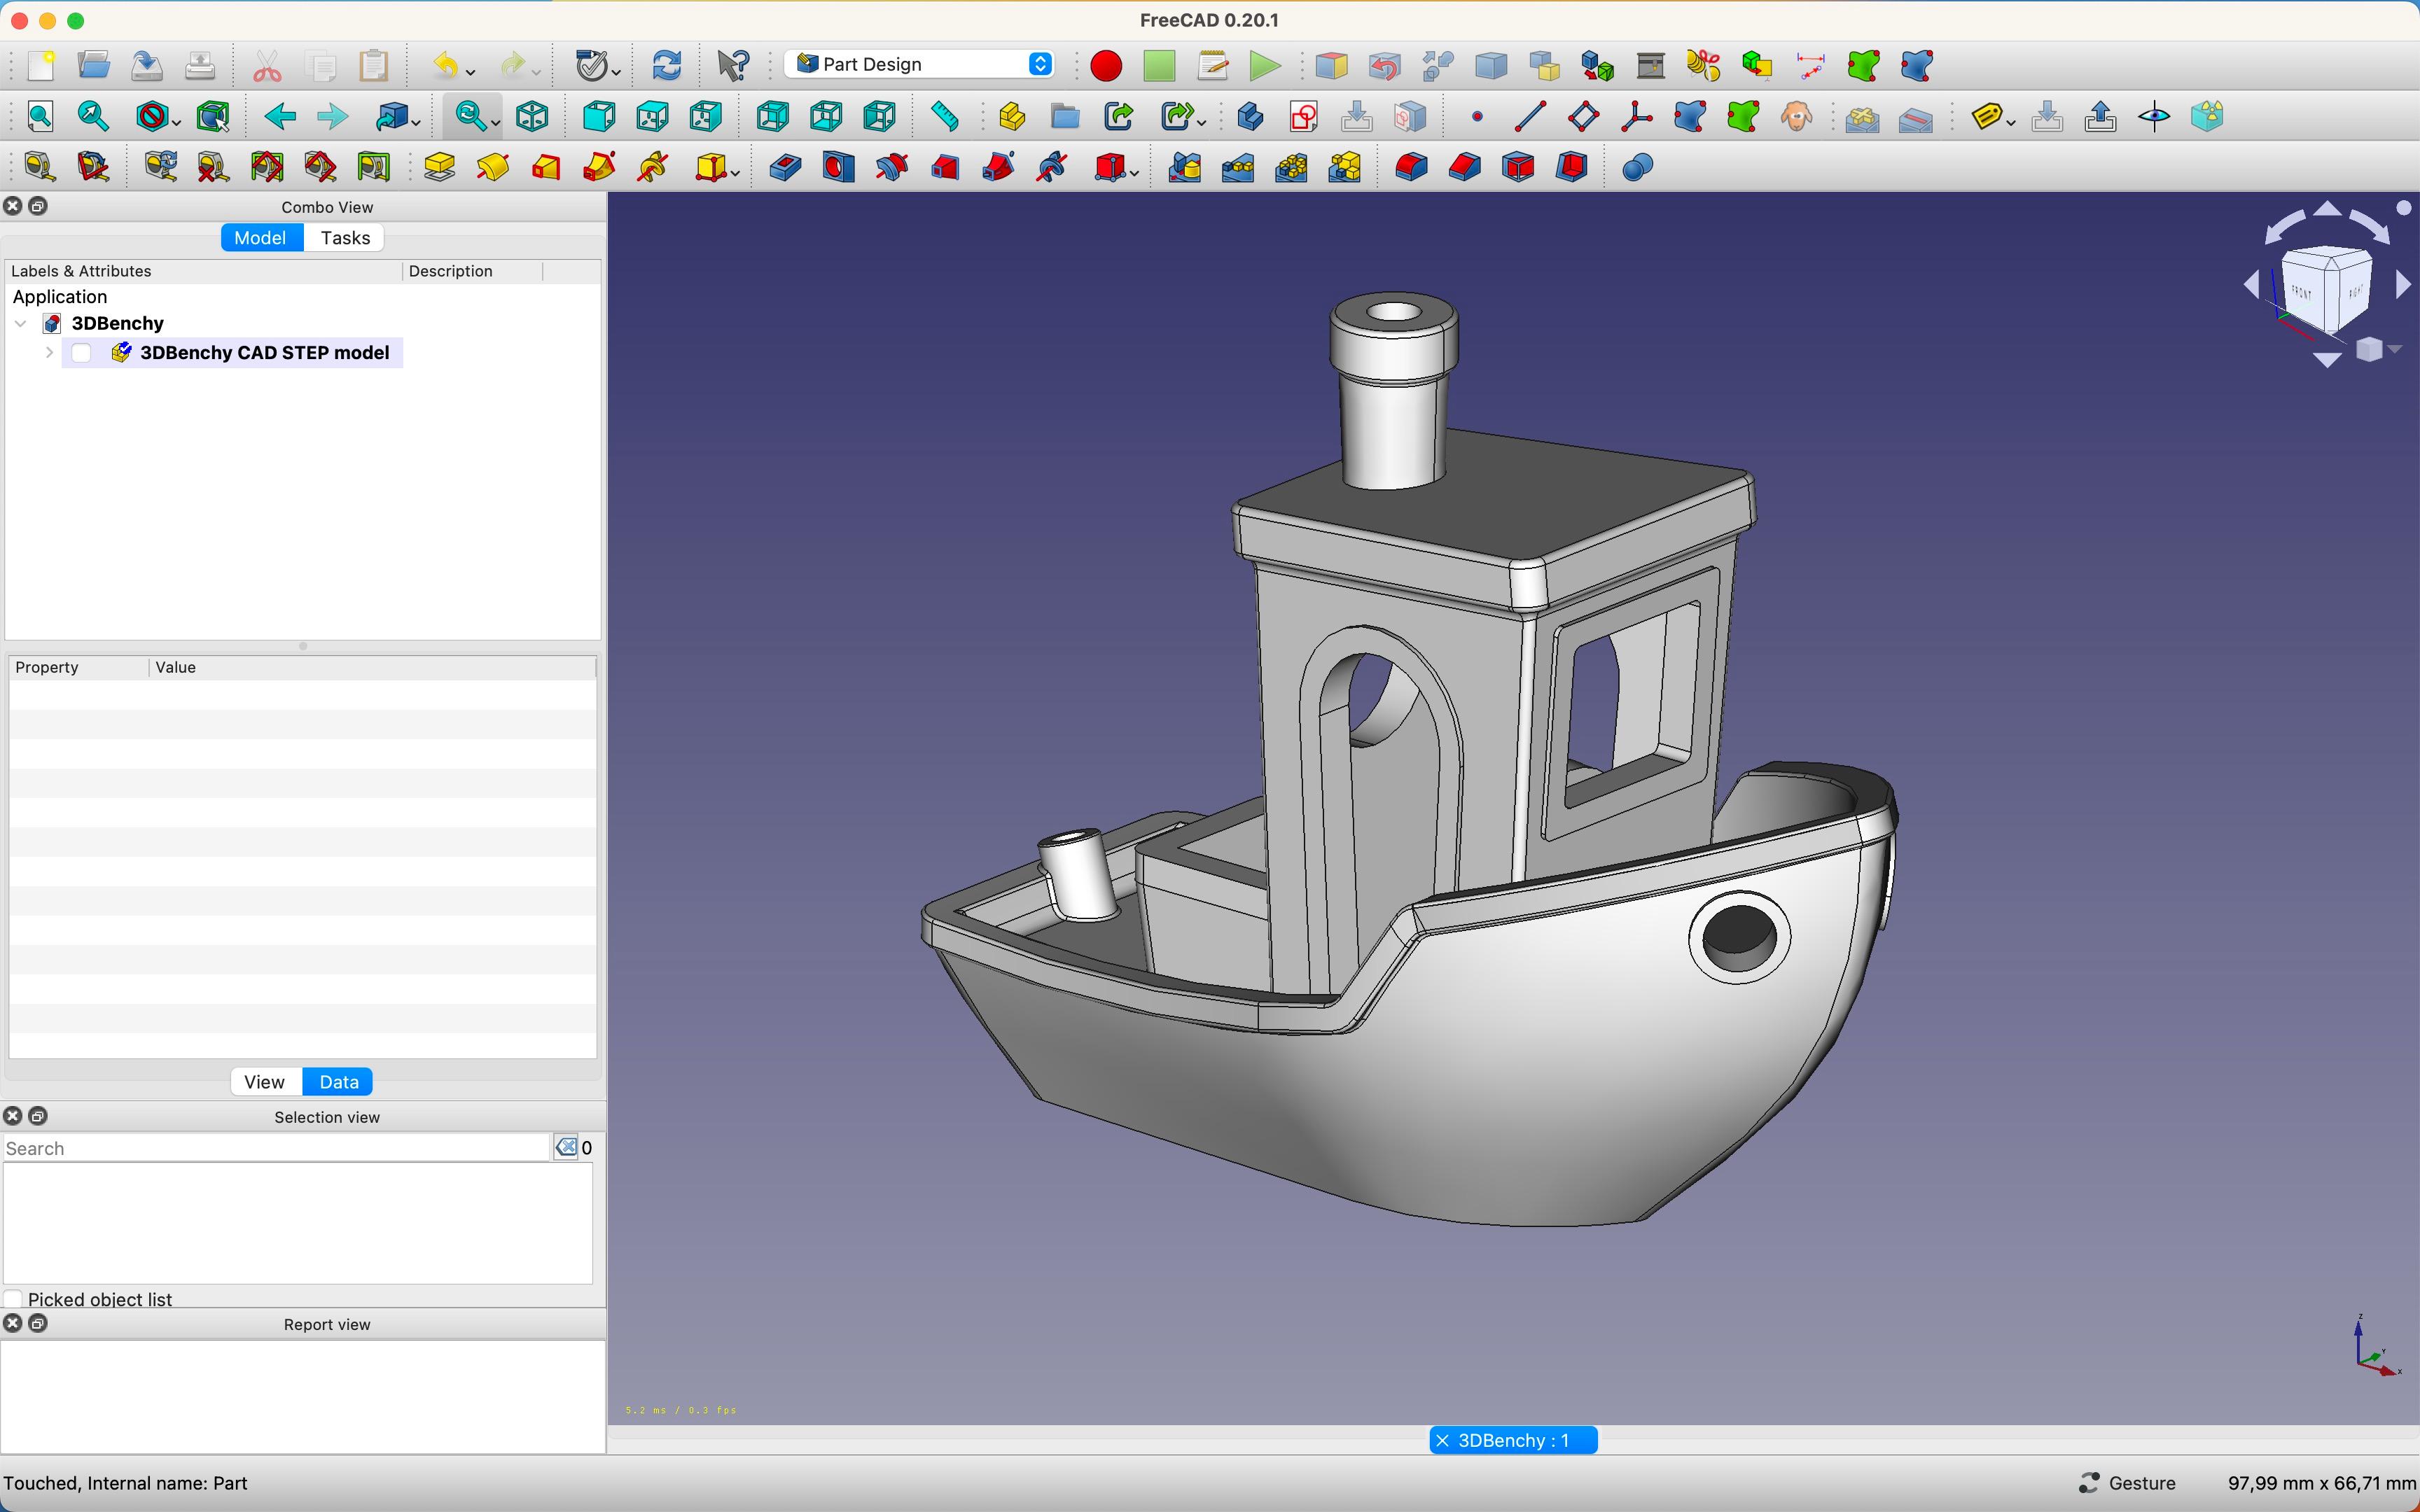Set right view cube icon
This screenshot has height=1512, width=2420.
pyautogui.click(x=706, y=117)
